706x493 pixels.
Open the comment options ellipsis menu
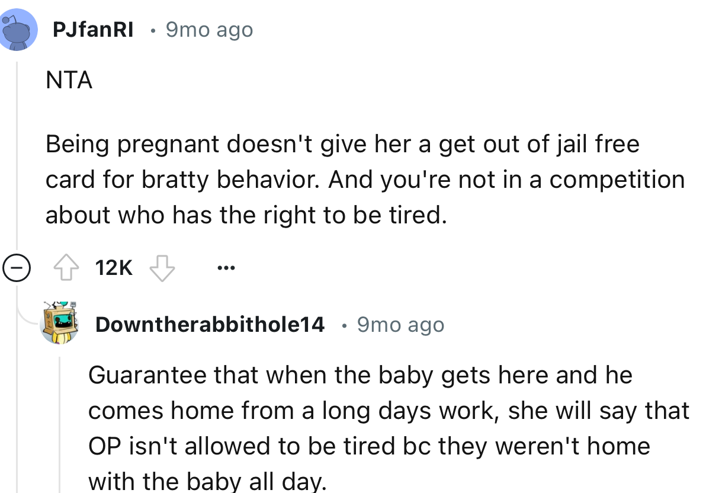tap(226, 268)
